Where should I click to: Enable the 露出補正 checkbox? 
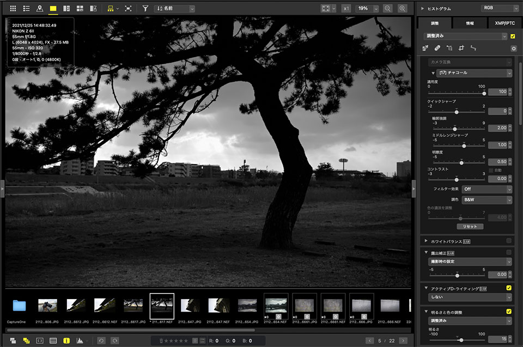click(x=509, y=252)
